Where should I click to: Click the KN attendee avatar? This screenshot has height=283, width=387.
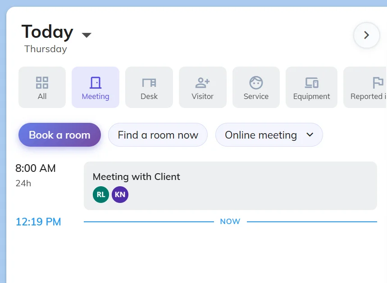tap(120, 195)
